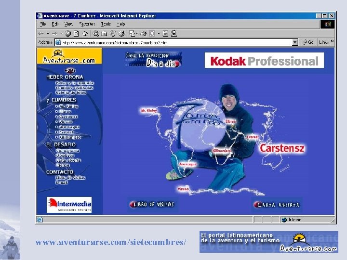Image resolution: width=347 pixels, height=260 pixels.
Task: Click the status bar page icon
Action: coord(40,220)
